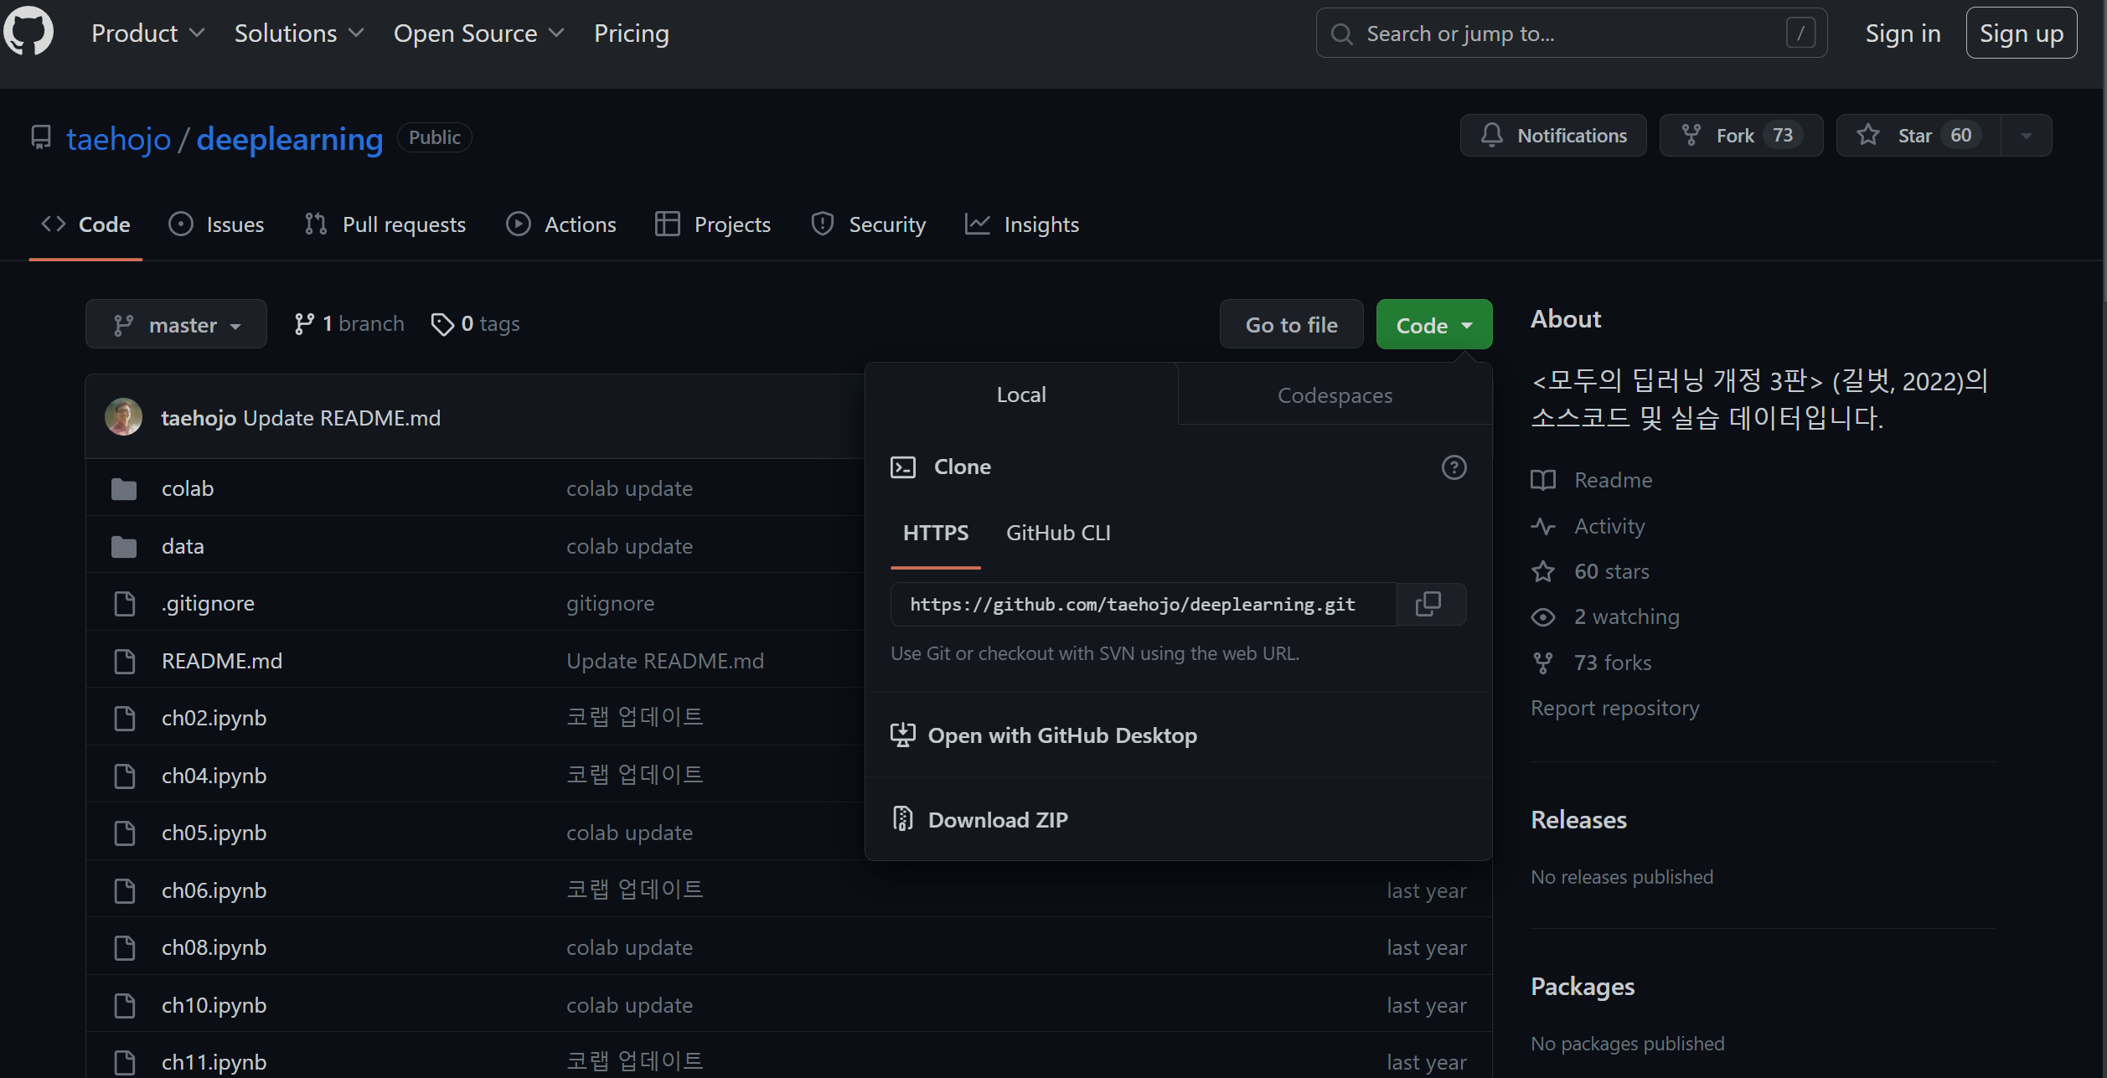
Task: Select the GitHub CLI clone tab
Action: (x=1057, y=533)
